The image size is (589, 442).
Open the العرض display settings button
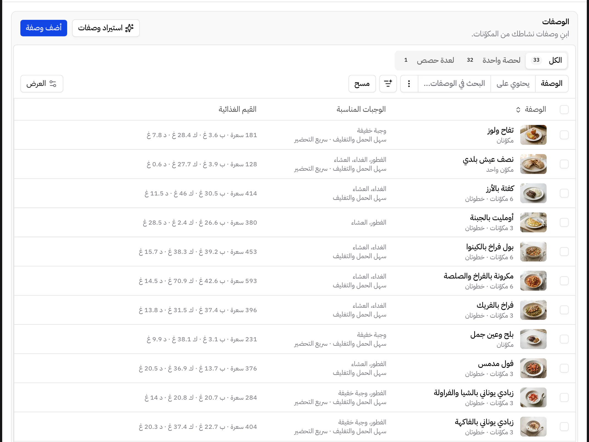click(42, 83)
